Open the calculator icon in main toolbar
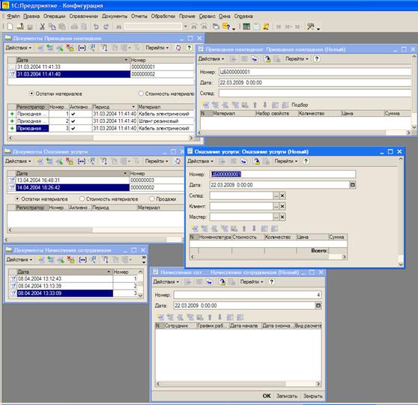The width and height of the screenshot is (418, 405). [x=246, y=26]
